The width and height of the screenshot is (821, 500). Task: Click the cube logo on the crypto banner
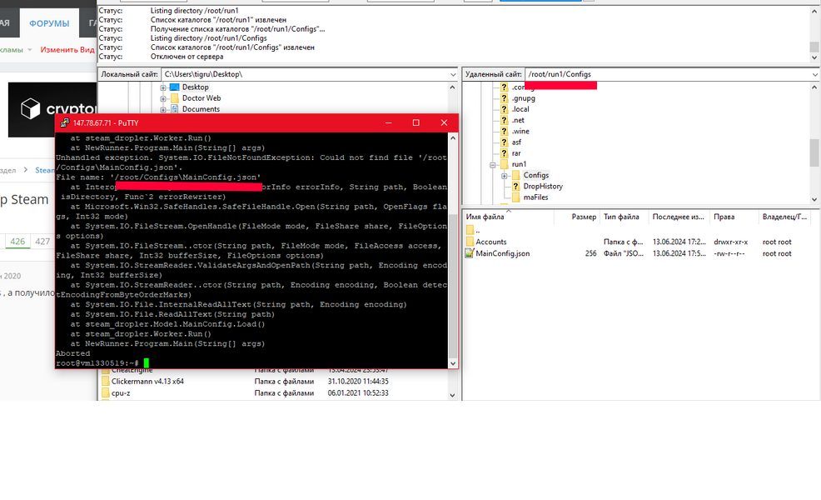pos(30,108)
